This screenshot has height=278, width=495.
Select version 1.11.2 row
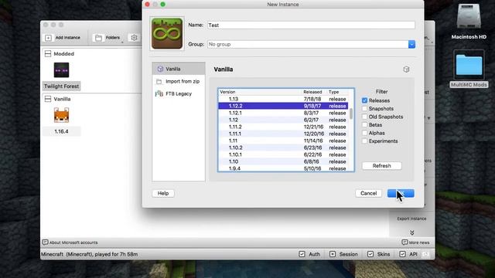(x=283, y=127)
